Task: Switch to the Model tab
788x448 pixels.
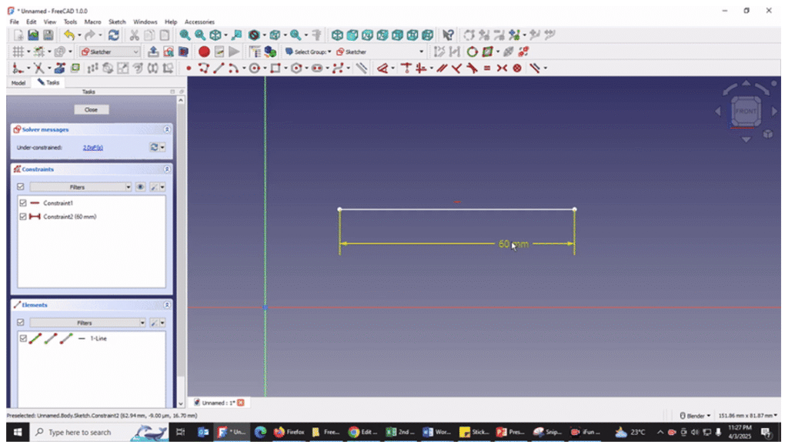Action: click(x=18, y=82)
